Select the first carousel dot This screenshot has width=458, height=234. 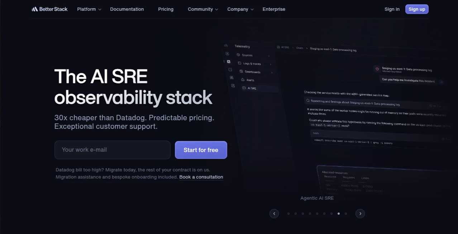pos(288,214)
